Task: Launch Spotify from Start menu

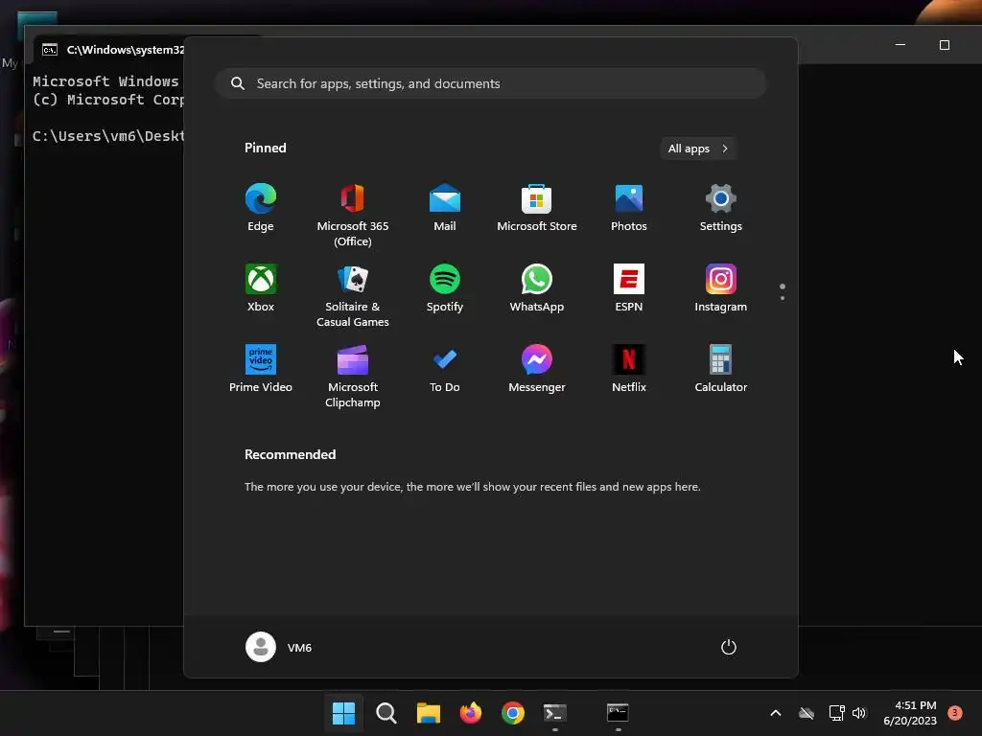Action: click(x=445, y=288)
